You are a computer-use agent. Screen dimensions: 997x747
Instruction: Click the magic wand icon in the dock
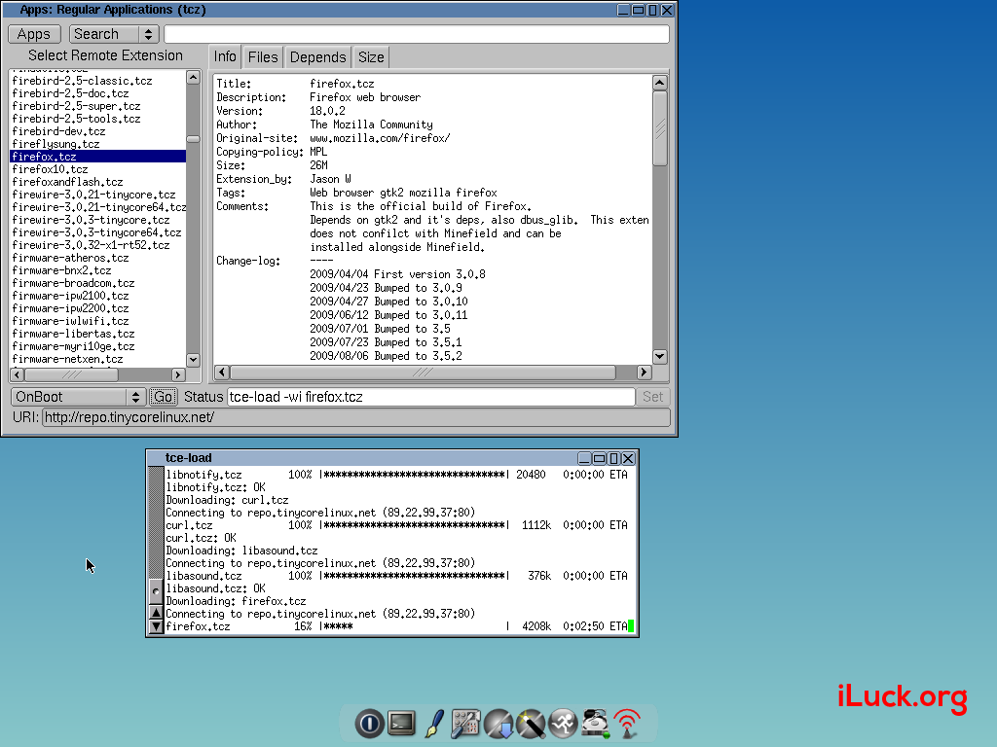point(531,724)
